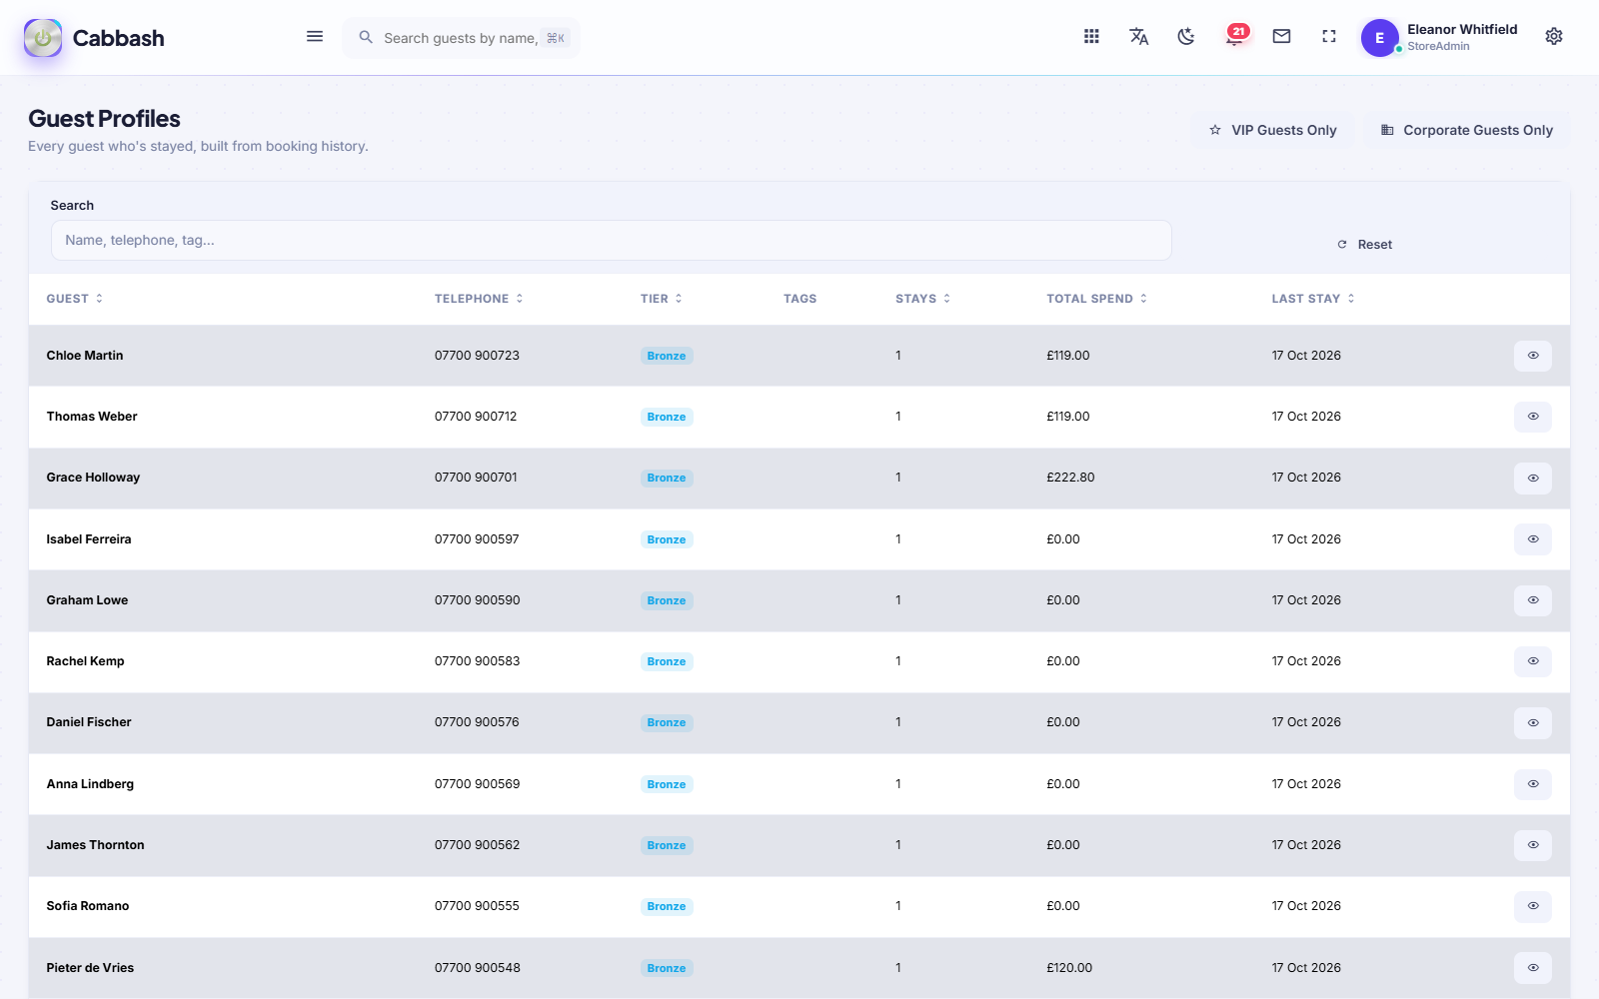The image size is (1599, 999).
Task: Open the mail inbox icon
Action: 1281,37
